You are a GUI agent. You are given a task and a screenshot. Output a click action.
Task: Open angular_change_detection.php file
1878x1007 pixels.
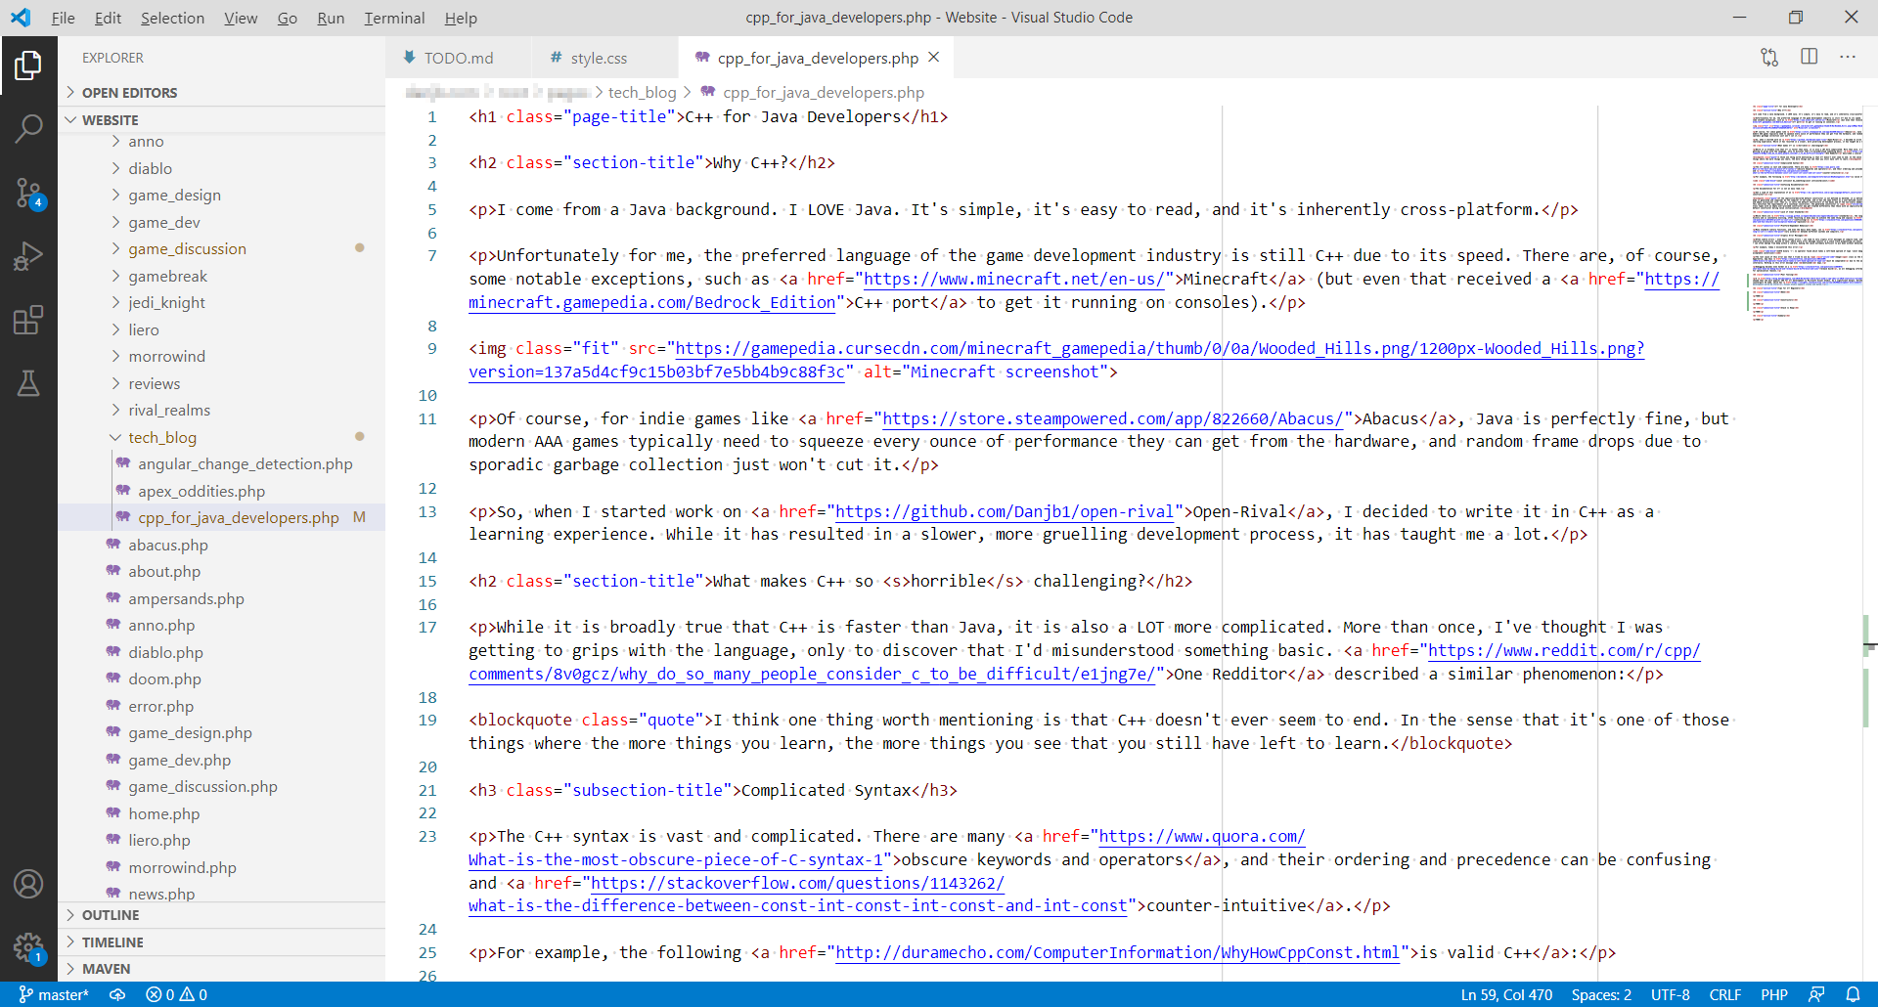(x=222, y=464)
